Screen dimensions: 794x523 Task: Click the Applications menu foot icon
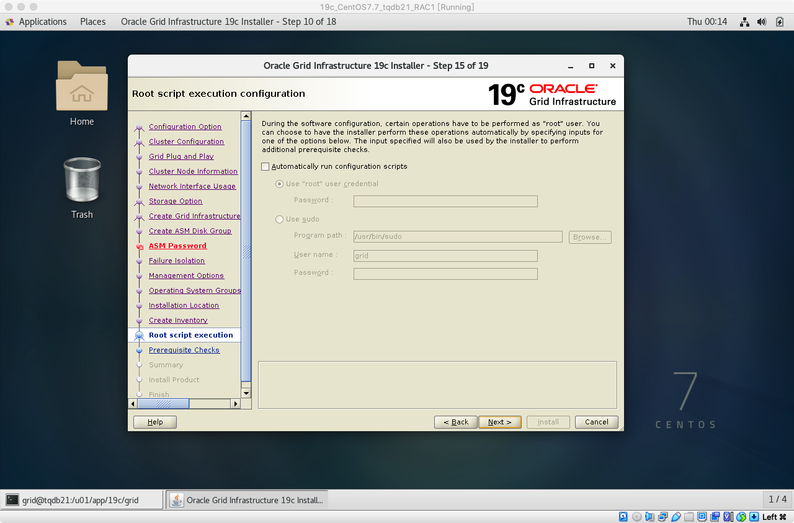coord(10,22)
